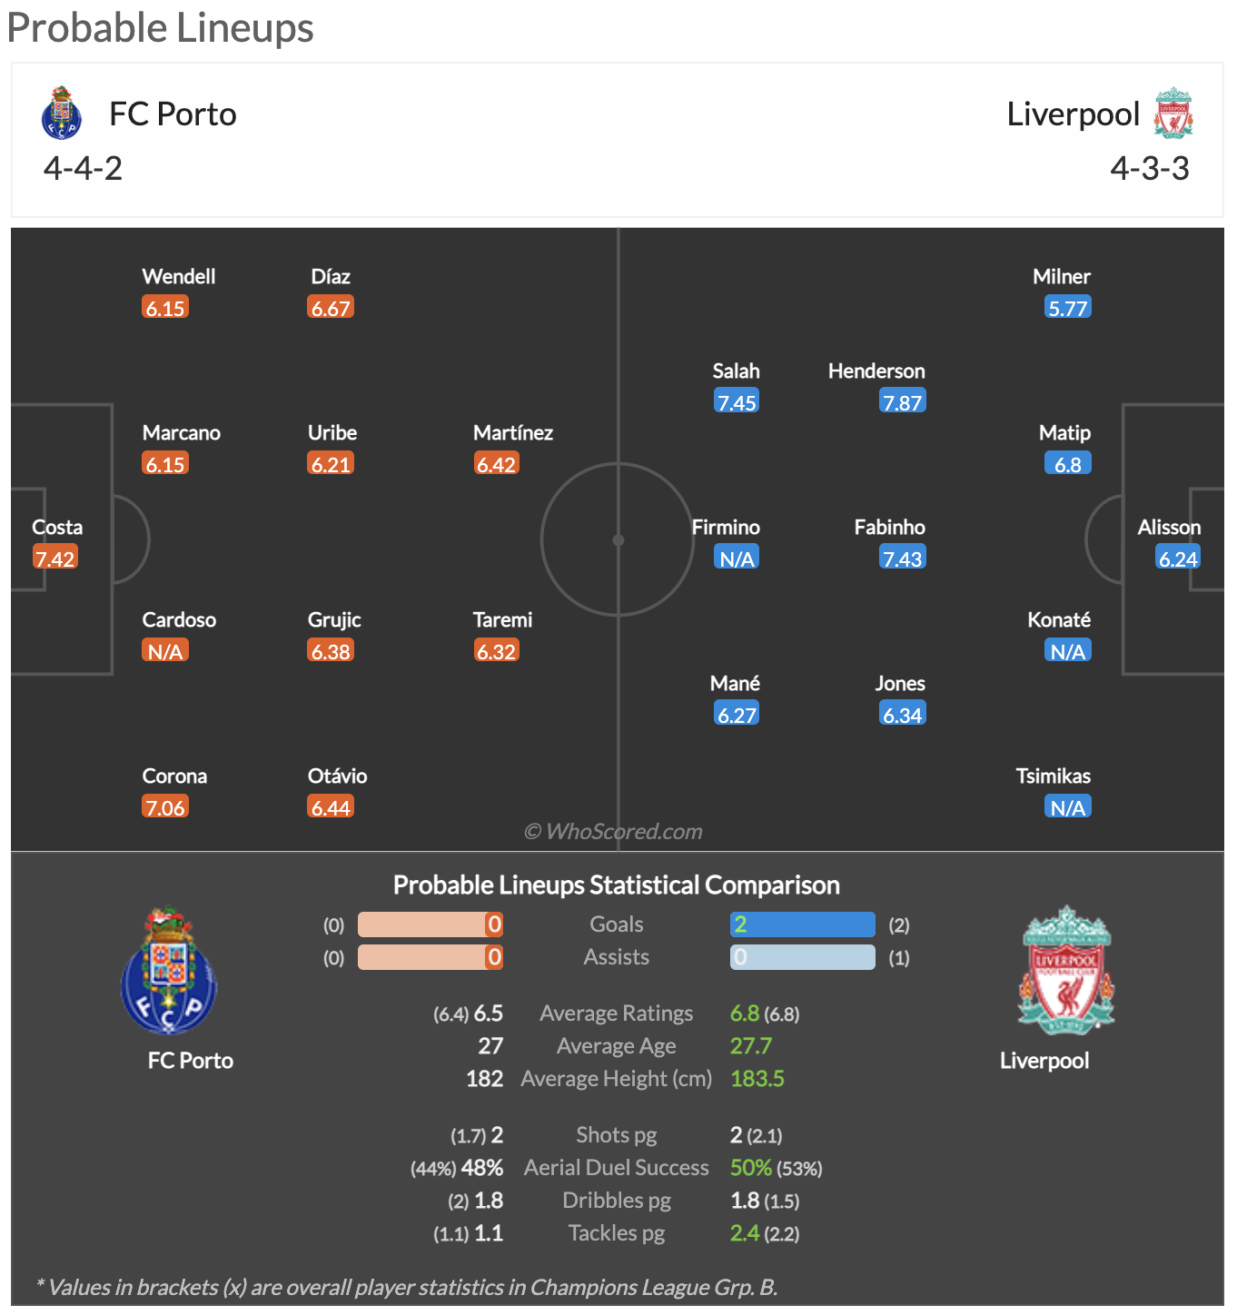Image resolution: width=1237 pixels, height=1315 pixels.
Task: Open Alisson player name on pitch
Action: pyautogui.click(x=1169, y=527)
